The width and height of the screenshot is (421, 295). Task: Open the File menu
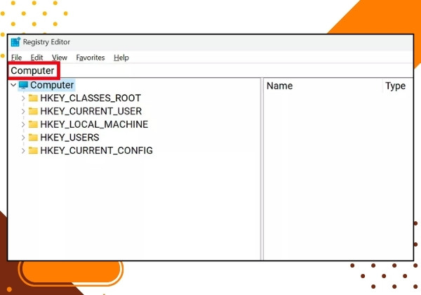[x=16, y=58]
